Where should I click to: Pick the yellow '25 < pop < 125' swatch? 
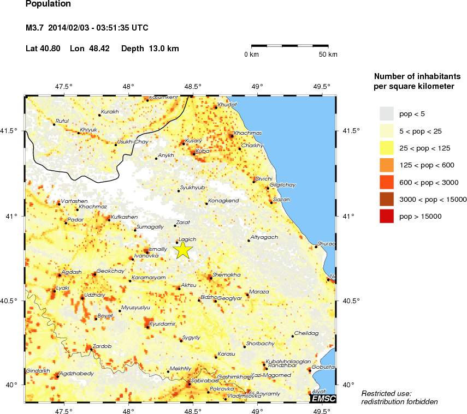click(x=387, y=148)
